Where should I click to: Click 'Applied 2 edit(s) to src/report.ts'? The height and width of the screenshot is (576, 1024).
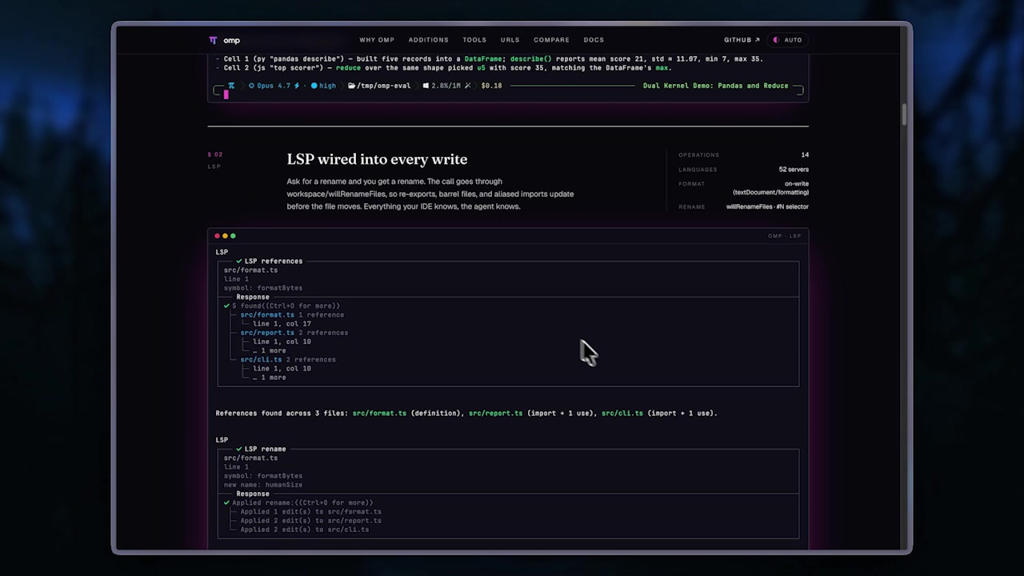click(310, 521)
